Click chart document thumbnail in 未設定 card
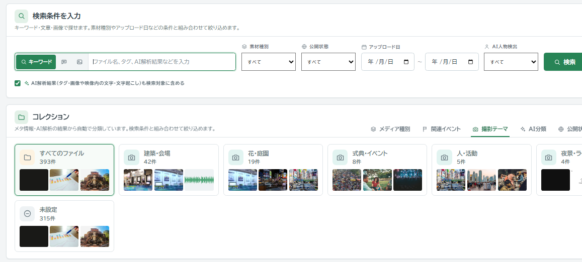This screenshot has height=262, width=582. pos(64,236)
